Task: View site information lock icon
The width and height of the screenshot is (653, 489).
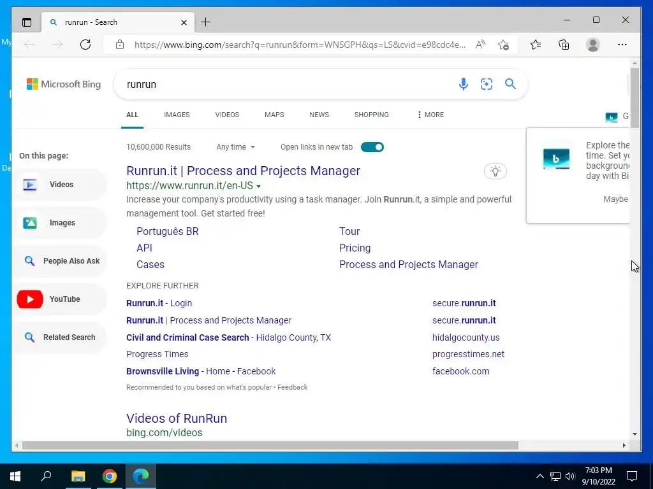Action: click(120, 45)
